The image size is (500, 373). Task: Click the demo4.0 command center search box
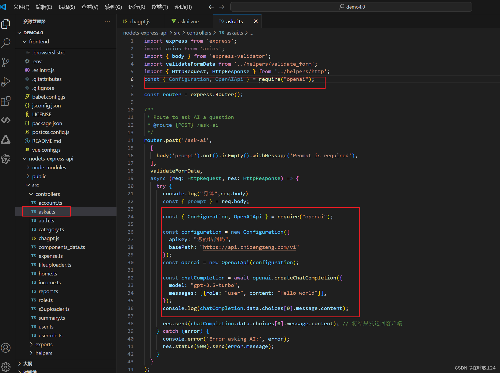coord(351,7)
